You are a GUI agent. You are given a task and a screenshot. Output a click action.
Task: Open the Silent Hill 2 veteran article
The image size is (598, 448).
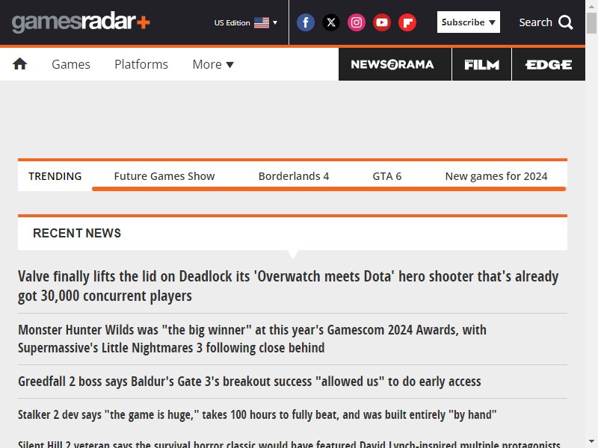[289, 444]
